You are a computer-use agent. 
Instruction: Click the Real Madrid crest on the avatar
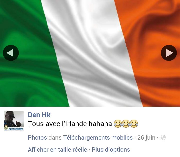click(x=6, y=128)
